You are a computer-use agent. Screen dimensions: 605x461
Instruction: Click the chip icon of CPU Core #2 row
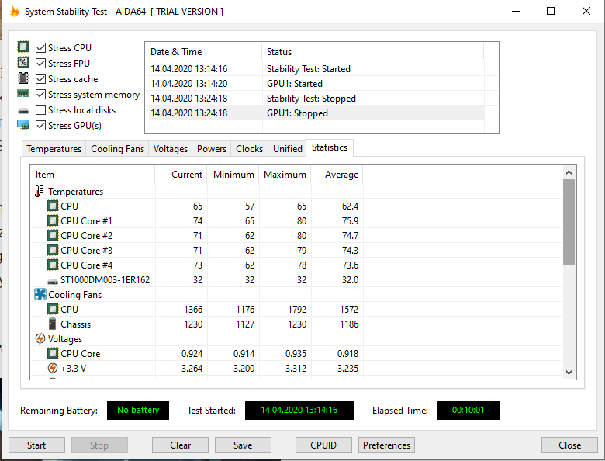53,235
